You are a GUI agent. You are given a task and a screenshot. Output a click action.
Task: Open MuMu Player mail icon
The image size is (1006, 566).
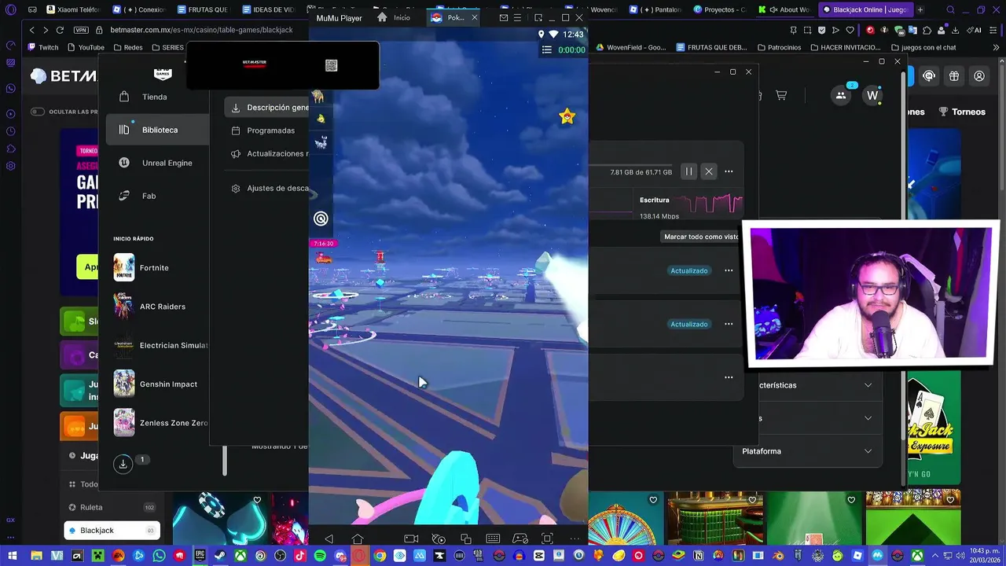click(504, 17)
